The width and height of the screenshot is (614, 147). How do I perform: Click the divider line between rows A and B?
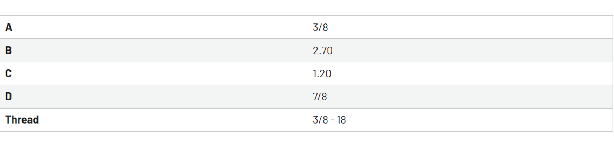click(x=306, y=39)
